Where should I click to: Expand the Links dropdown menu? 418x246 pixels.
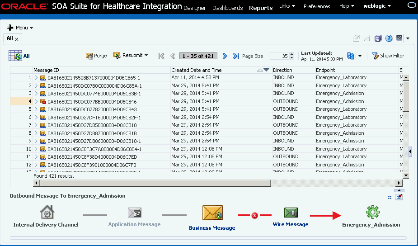click(x=287, y=6)
